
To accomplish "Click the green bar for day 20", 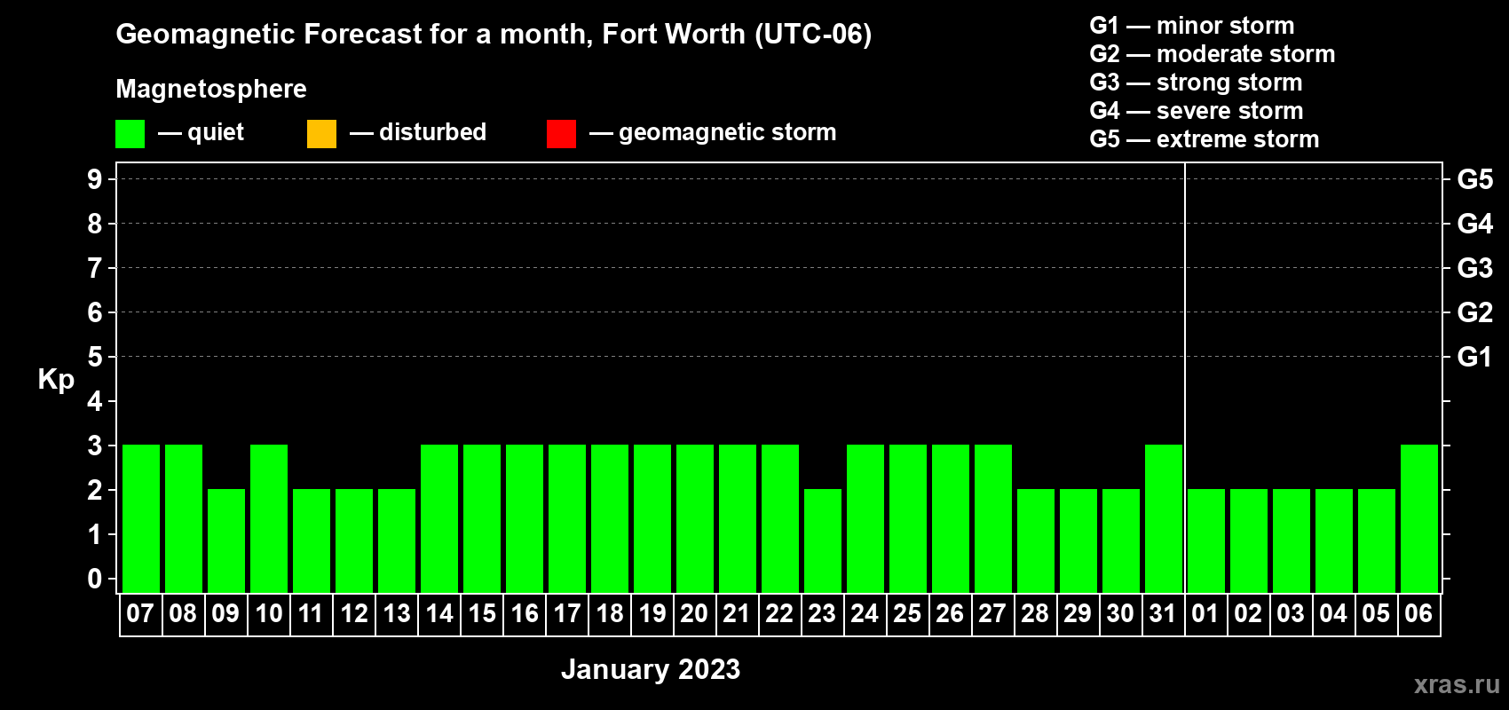I will point(695,518).
